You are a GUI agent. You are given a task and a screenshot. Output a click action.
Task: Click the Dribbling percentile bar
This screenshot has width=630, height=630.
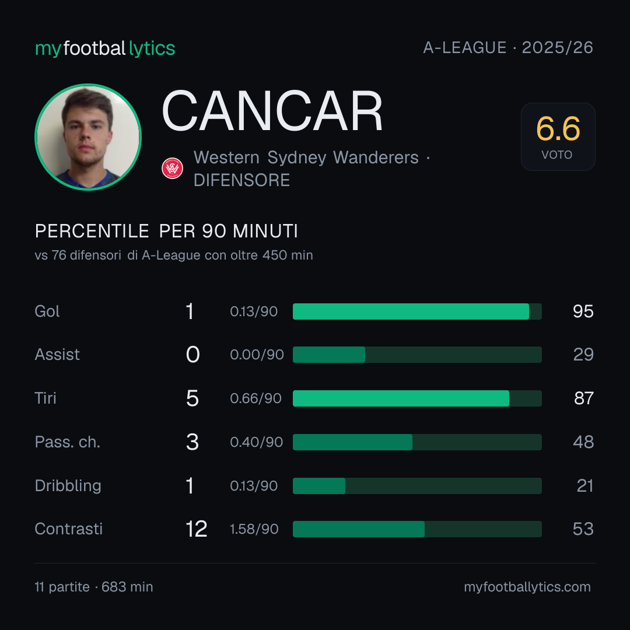[417, 486]
